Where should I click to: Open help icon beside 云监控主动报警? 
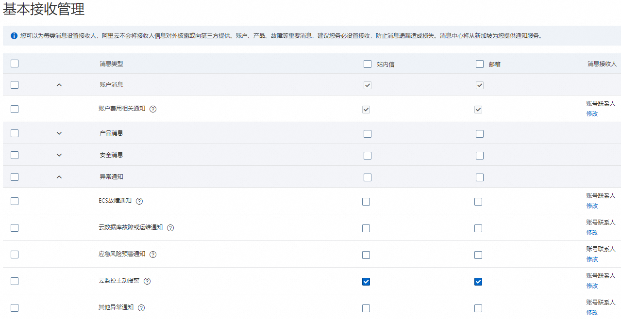(147, 281)
